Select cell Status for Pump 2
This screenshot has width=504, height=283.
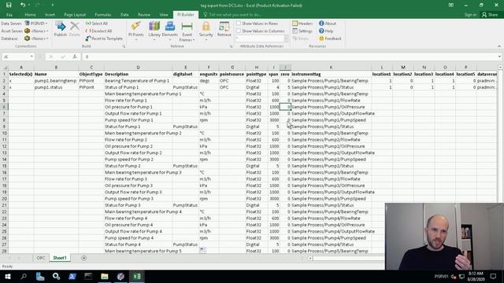(138, 166)
